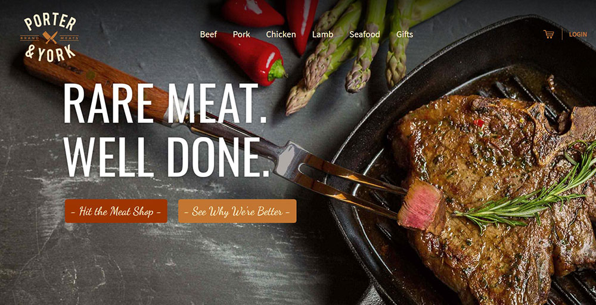Click the red chili pepper with green stem
The image size is (596, 305).
(x=249, y=57)
